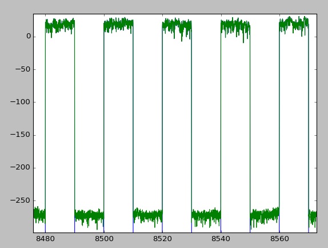
Task: Click the y-axis tick label −150
Action: (21, 135)
